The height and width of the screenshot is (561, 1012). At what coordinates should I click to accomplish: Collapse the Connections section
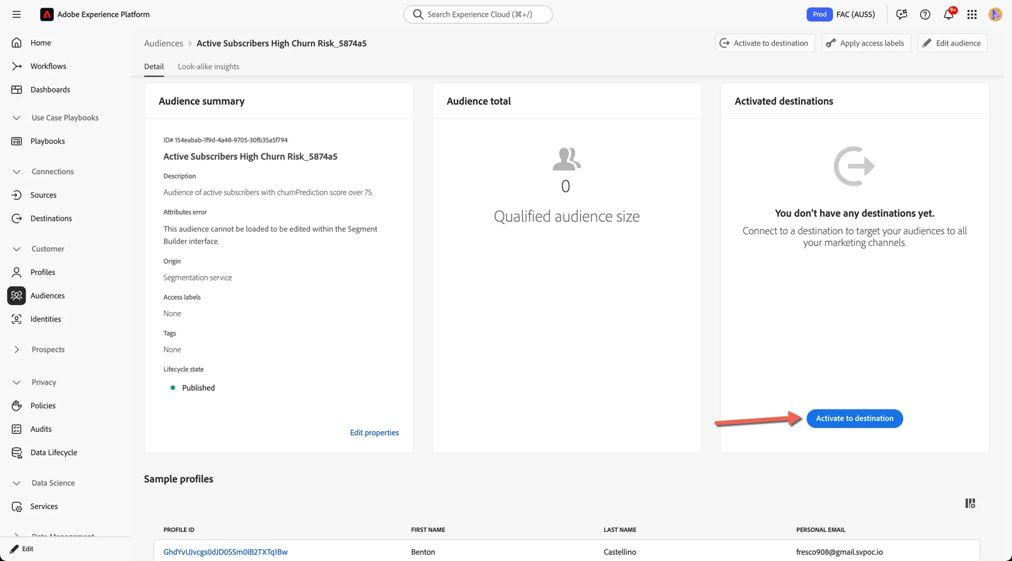16,172
